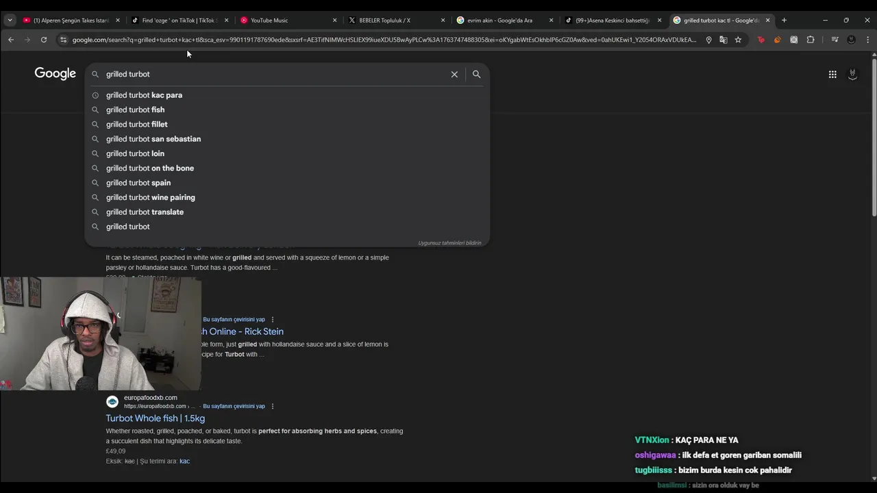Open the tab search dropdown arrow

tap(10, 21)
